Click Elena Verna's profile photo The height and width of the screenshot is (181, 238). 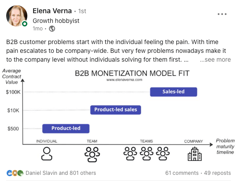click(17, 16)
